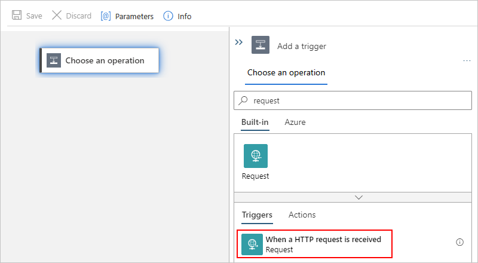
Task: Select the Request connector icon
Action: click(x=255, y=156)
